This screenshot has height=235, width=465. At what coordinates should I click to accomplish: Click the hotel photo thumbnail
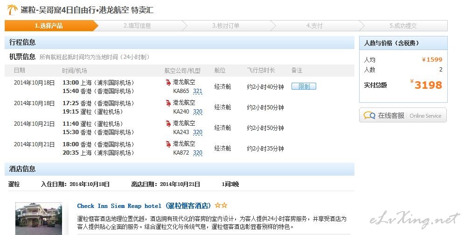point(39,219)
